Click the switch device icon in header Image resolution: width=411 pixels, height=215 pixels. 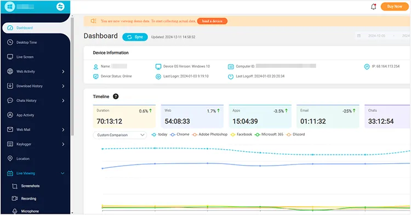point(60,7)
